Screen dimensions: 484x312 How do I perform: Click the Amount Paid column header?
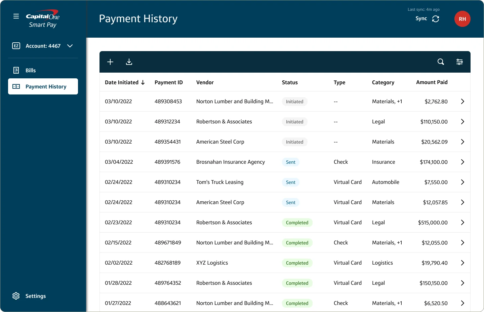(x=432, y=82)
